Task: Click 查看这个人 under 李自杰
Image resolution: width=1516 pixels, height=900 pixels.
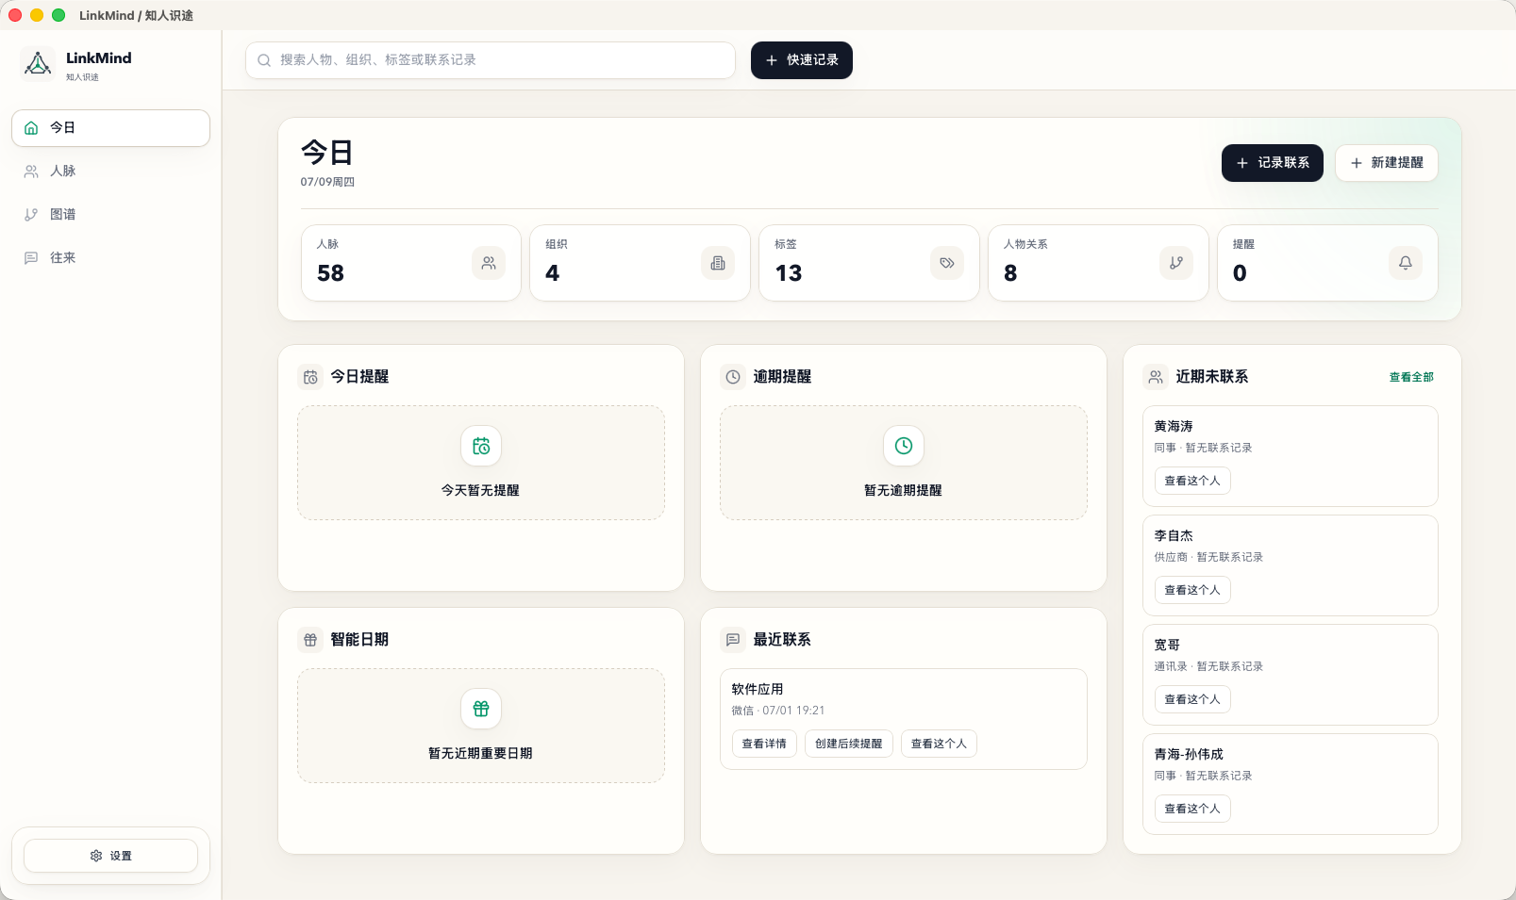Action: 1192,590
